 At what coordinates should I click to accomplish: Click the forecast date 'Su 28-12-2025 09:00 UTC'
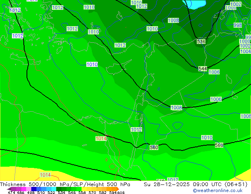pyautogui.click(x=183, y=184)
